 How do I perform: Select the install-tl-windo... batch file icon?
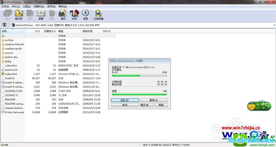point(3,87)
